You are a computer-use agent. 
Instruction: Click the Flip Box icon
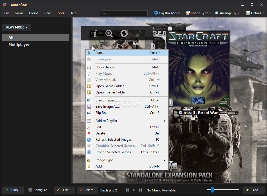pyautogui.click(x=89, y=113)
